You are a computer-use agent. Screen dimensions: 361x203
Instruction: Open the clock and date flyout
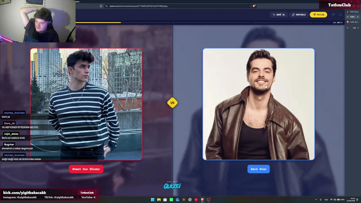point(351,200)
